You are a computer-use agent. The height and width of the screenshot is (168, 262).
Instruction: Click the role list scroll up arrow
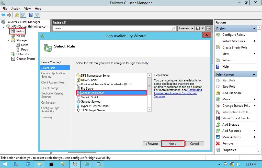pos(149,76)
